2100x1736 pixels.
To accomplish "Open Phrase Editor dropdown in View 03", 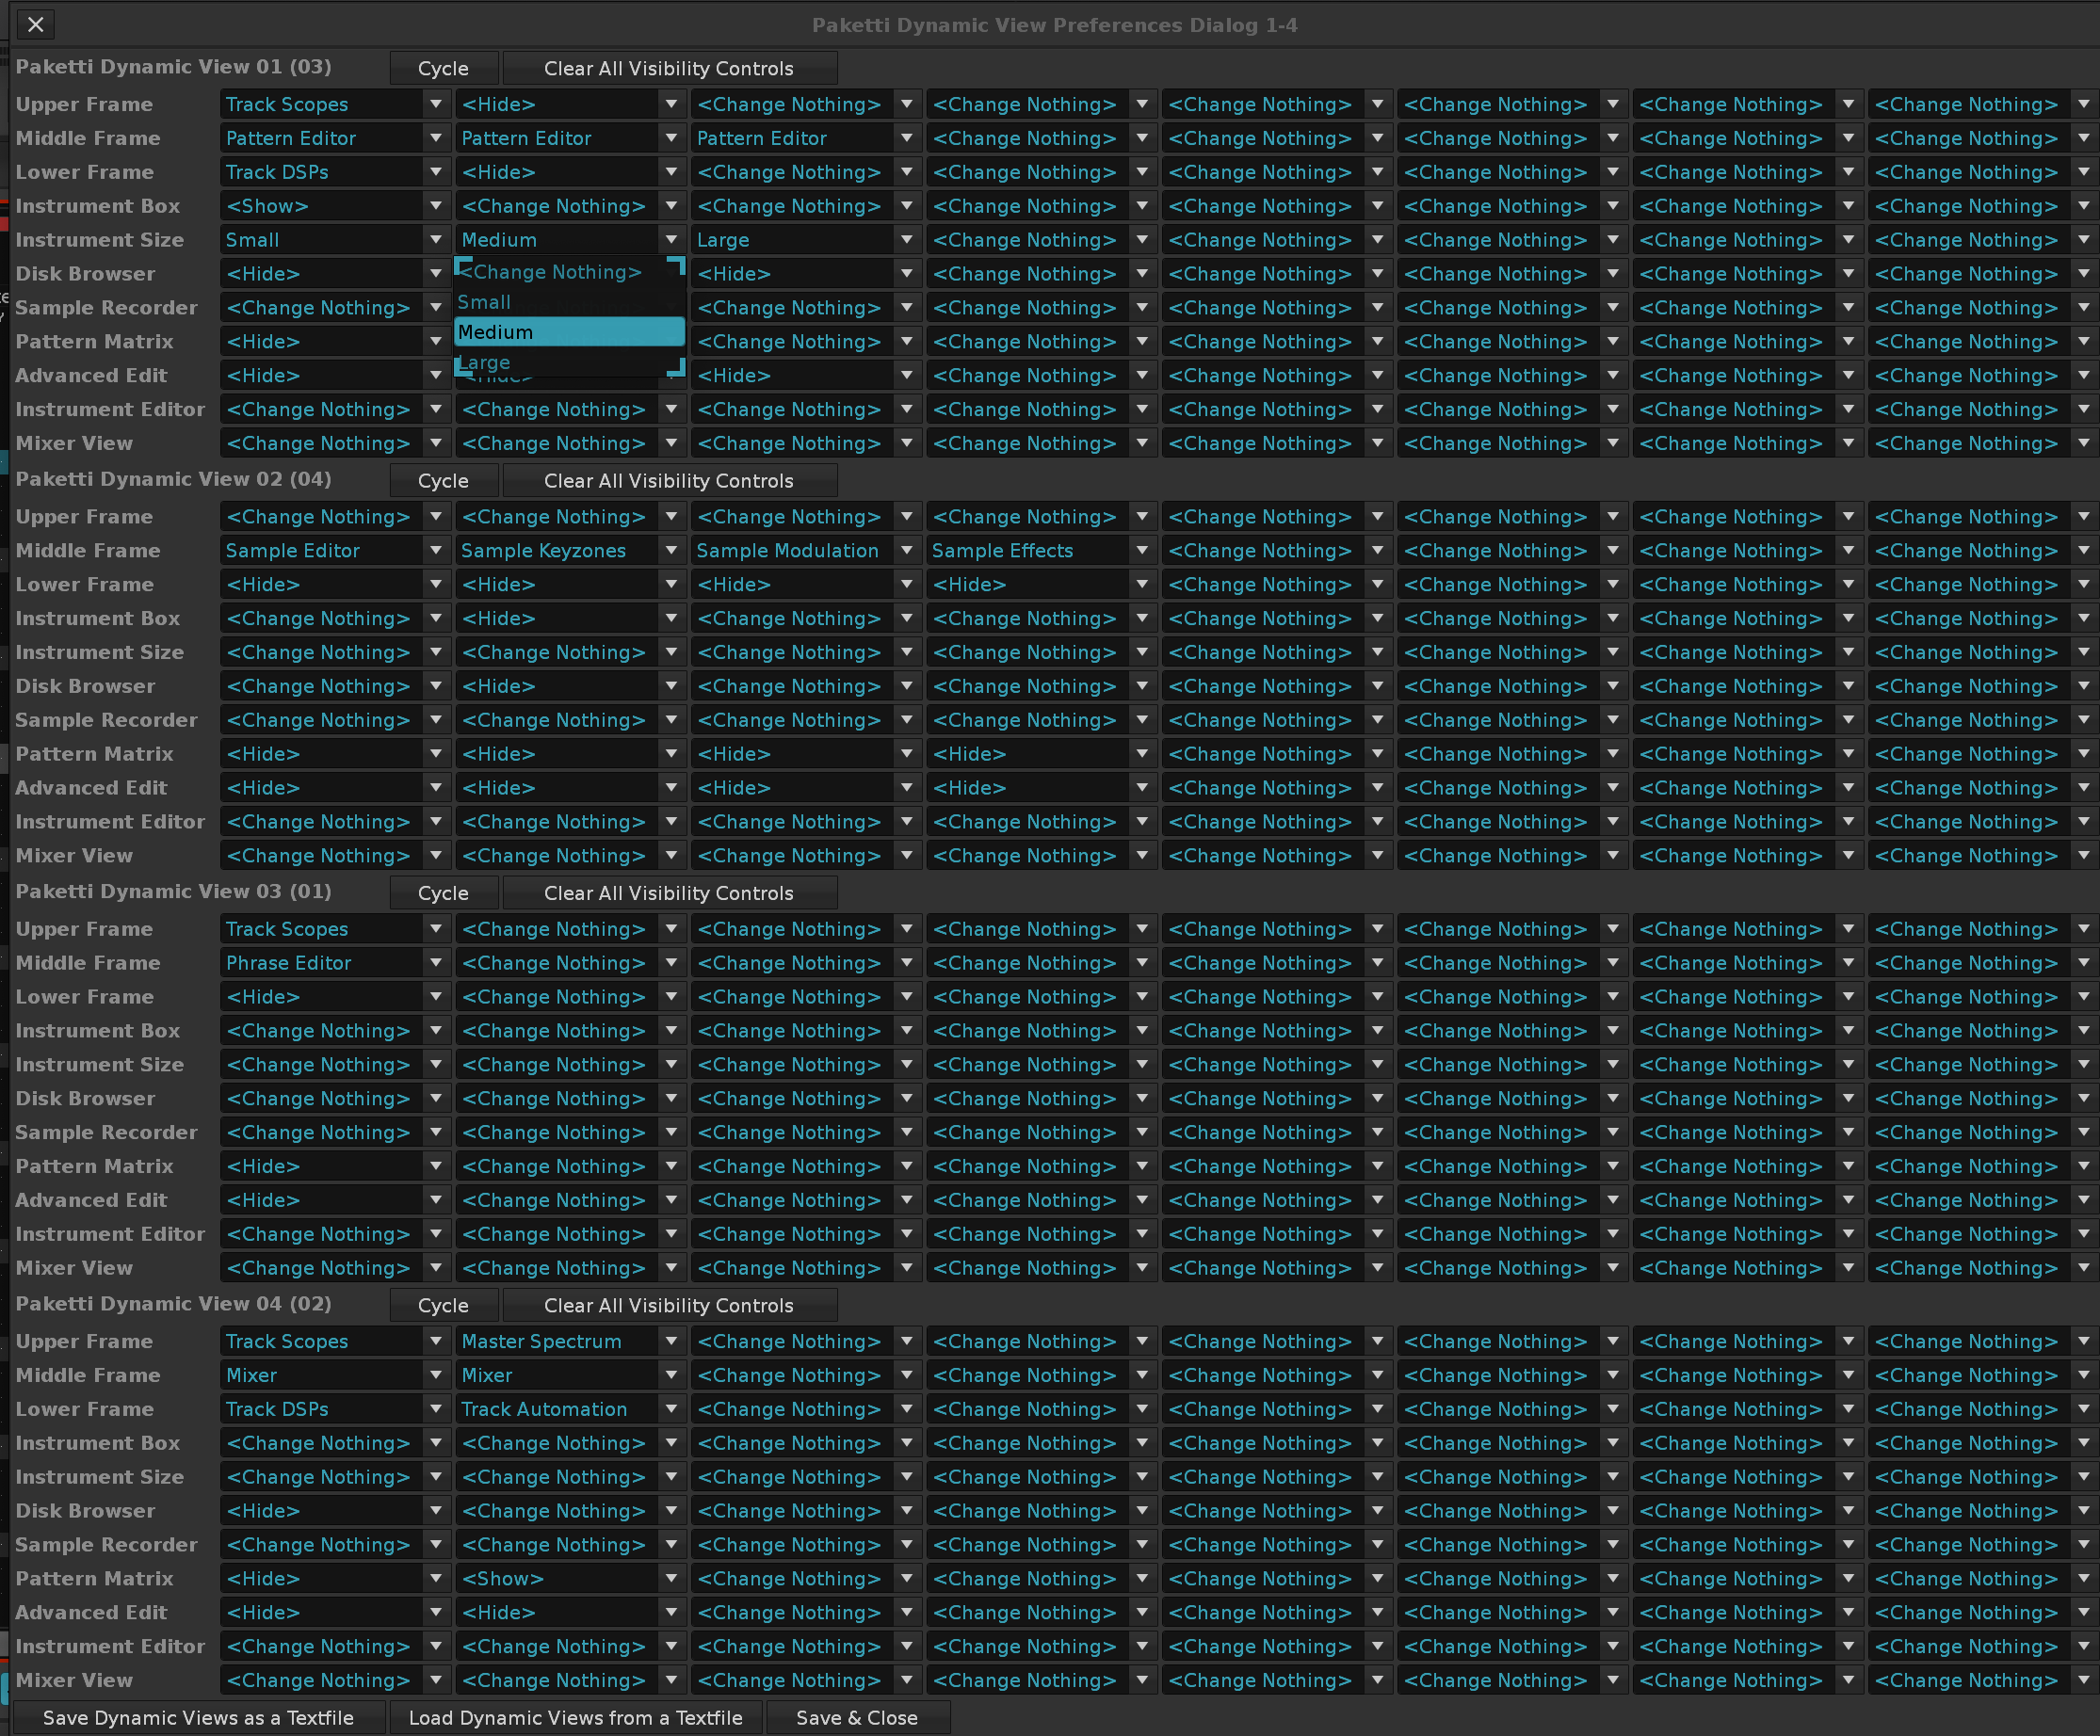I will click(435, 962).
